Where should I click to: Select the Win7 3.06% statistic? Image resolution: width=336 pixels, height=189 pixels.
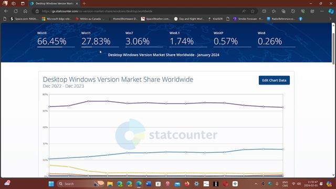click(144, 39)
